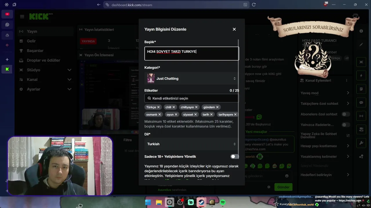The image size is (371, 208).
Task: Click the Kendi etiketinizi seçin tag search box
Action: coord(192,98)
